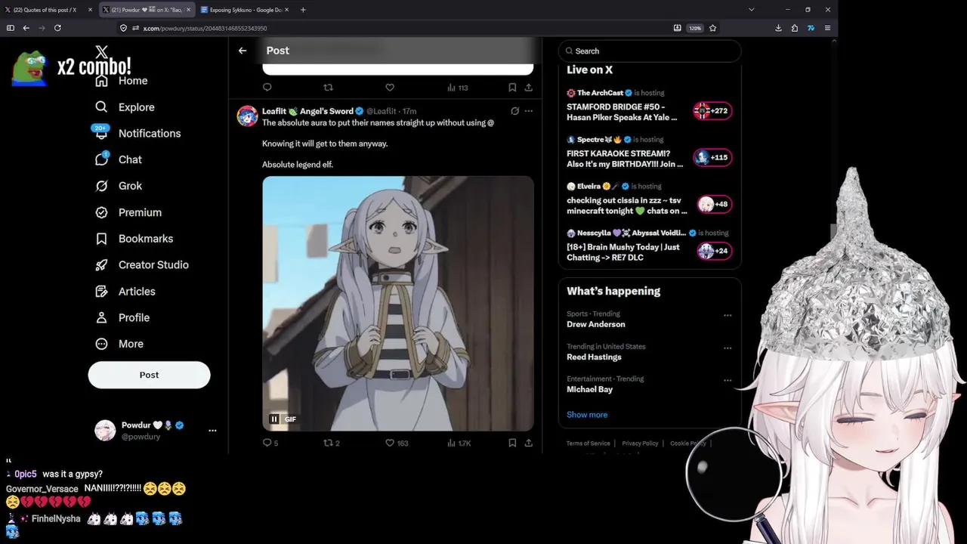The width and height of the screenshot is (967, 544).
Task: View analytics showing 1.7K views
Action: pos(459,443)
